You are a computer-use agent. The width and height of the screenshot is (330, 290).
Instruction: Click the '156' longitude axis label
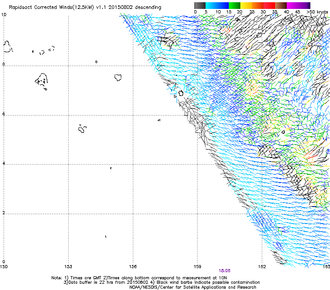pyautogui.click(x=133, y=267)
